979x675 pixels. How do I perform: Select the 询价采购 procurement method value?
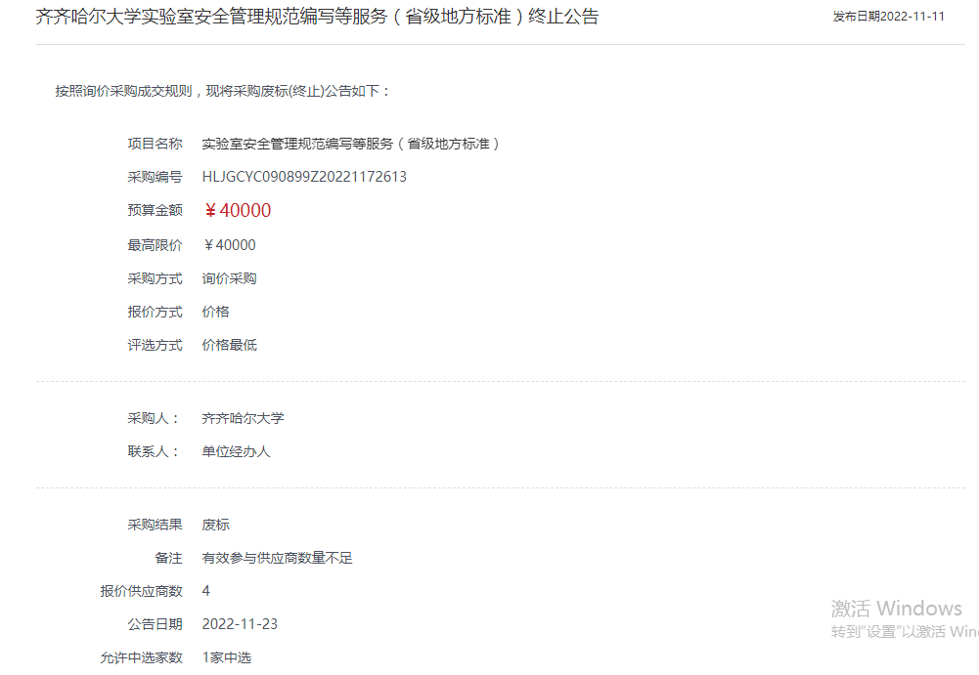tap(229, 278)
